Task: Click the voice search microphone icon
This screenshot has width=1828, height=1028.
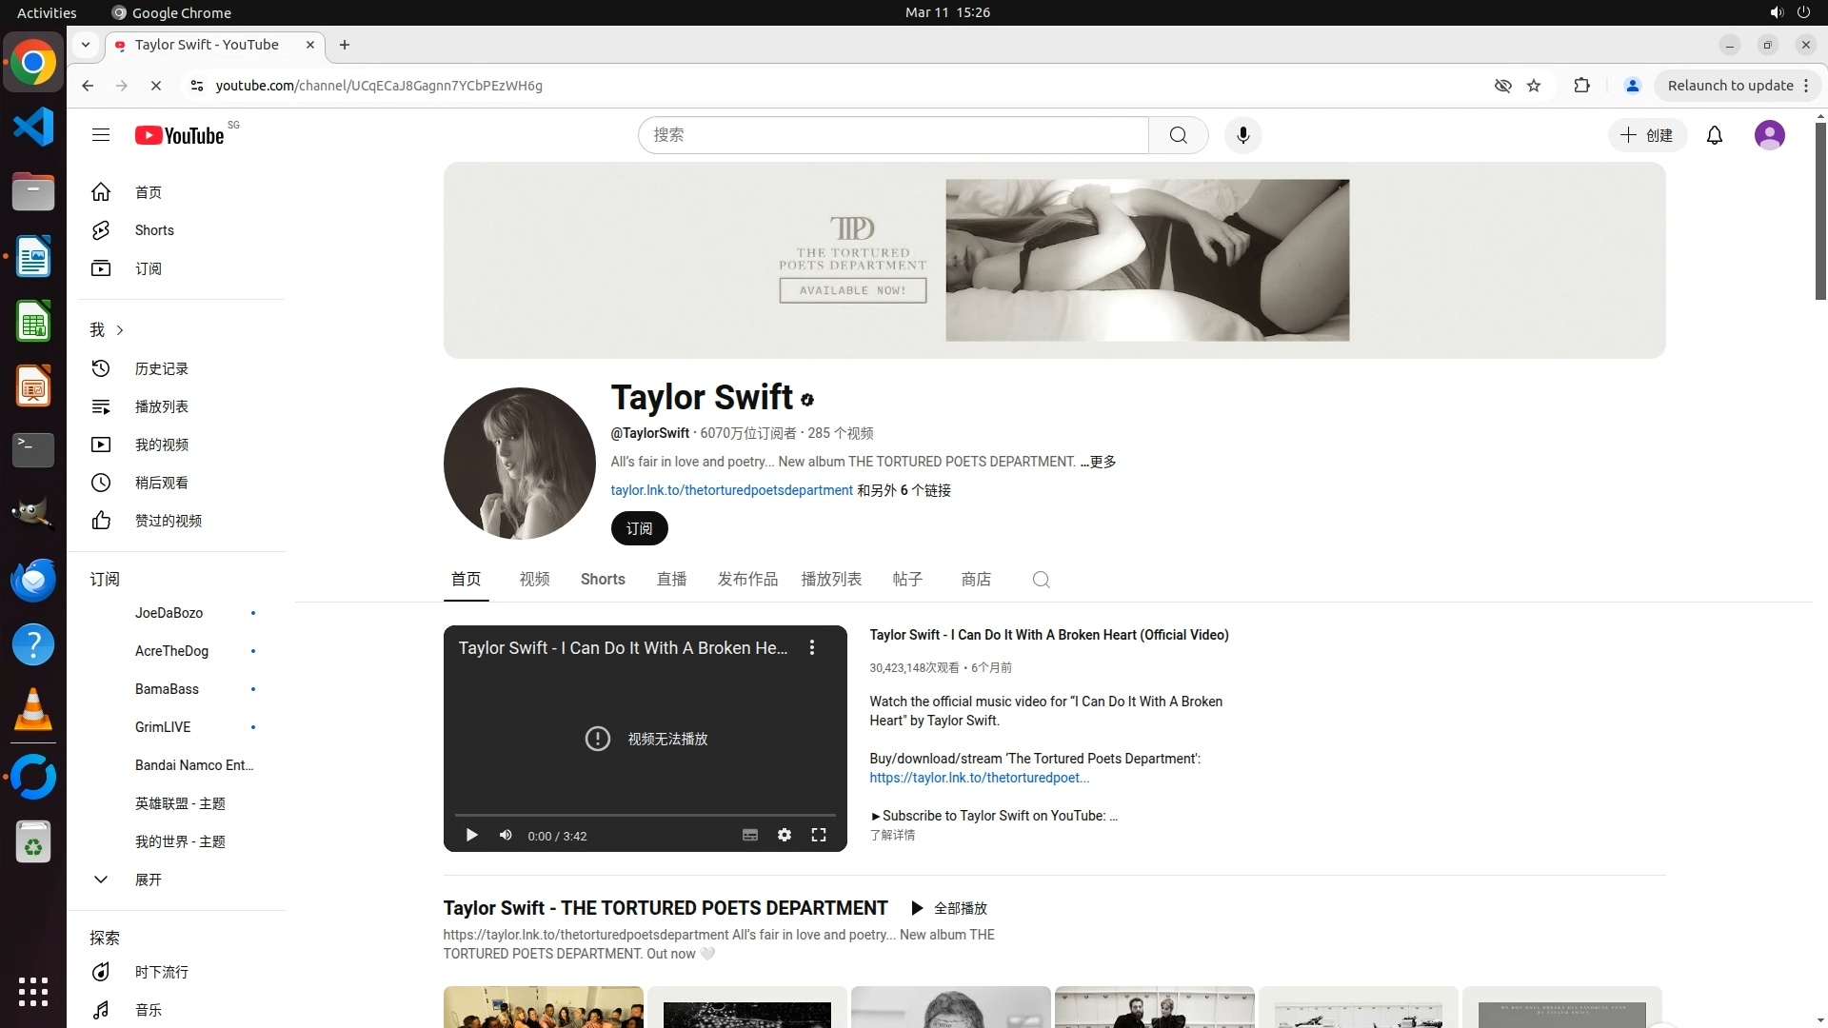Action: click(x=1242, y=135)
